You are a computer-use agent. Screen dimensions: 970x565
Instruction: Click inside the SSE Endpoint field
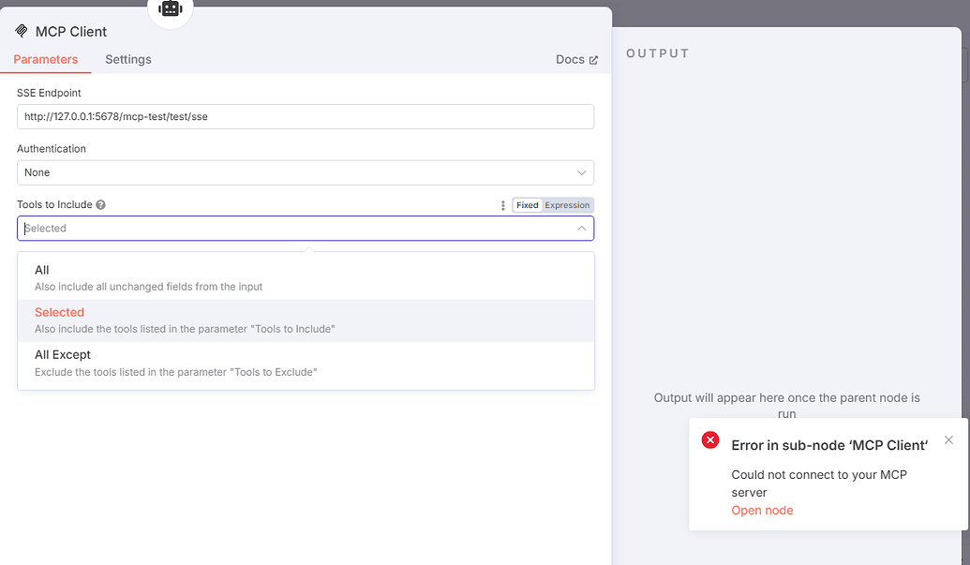pyautogui.click(x=305, y=116)
